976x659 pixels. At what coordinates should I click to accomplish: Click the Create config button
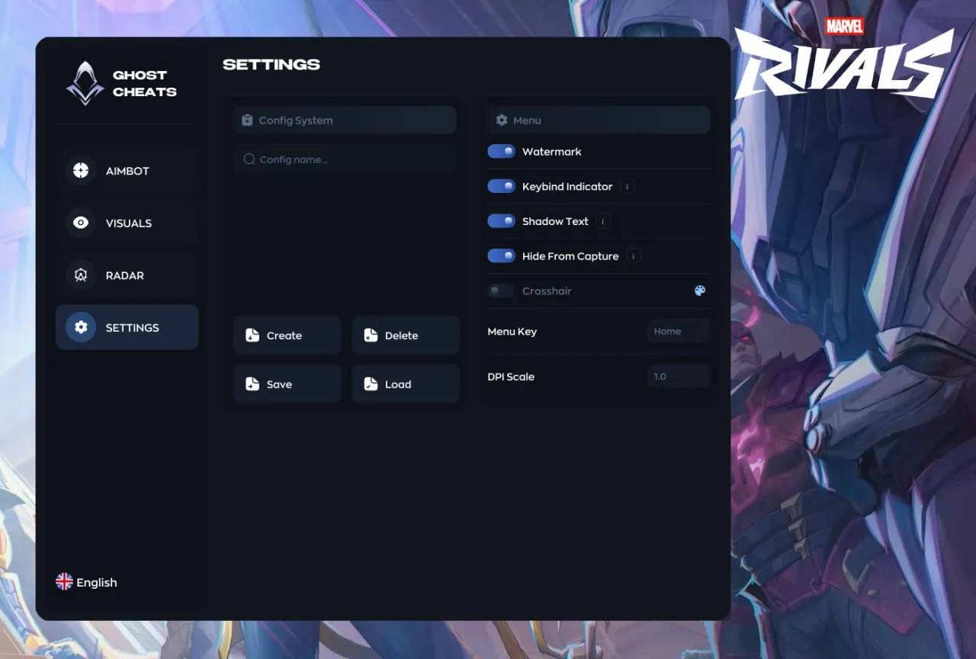[x=287, y=335]
